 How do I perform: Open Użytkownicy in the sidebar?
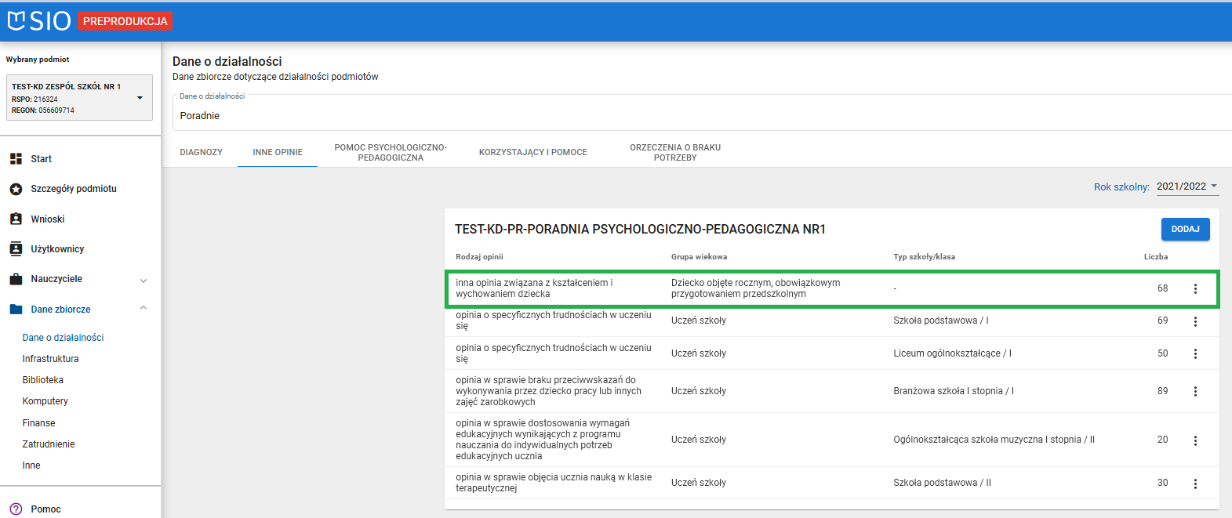[x=57, y=249]
